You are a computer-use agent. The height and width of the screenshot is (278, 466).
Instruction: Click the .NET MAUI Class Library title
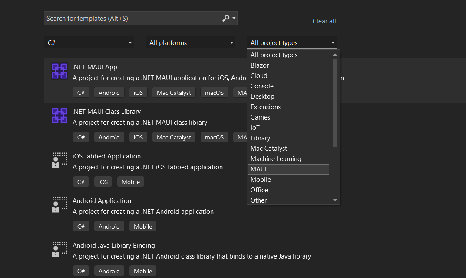pos(107,112)
